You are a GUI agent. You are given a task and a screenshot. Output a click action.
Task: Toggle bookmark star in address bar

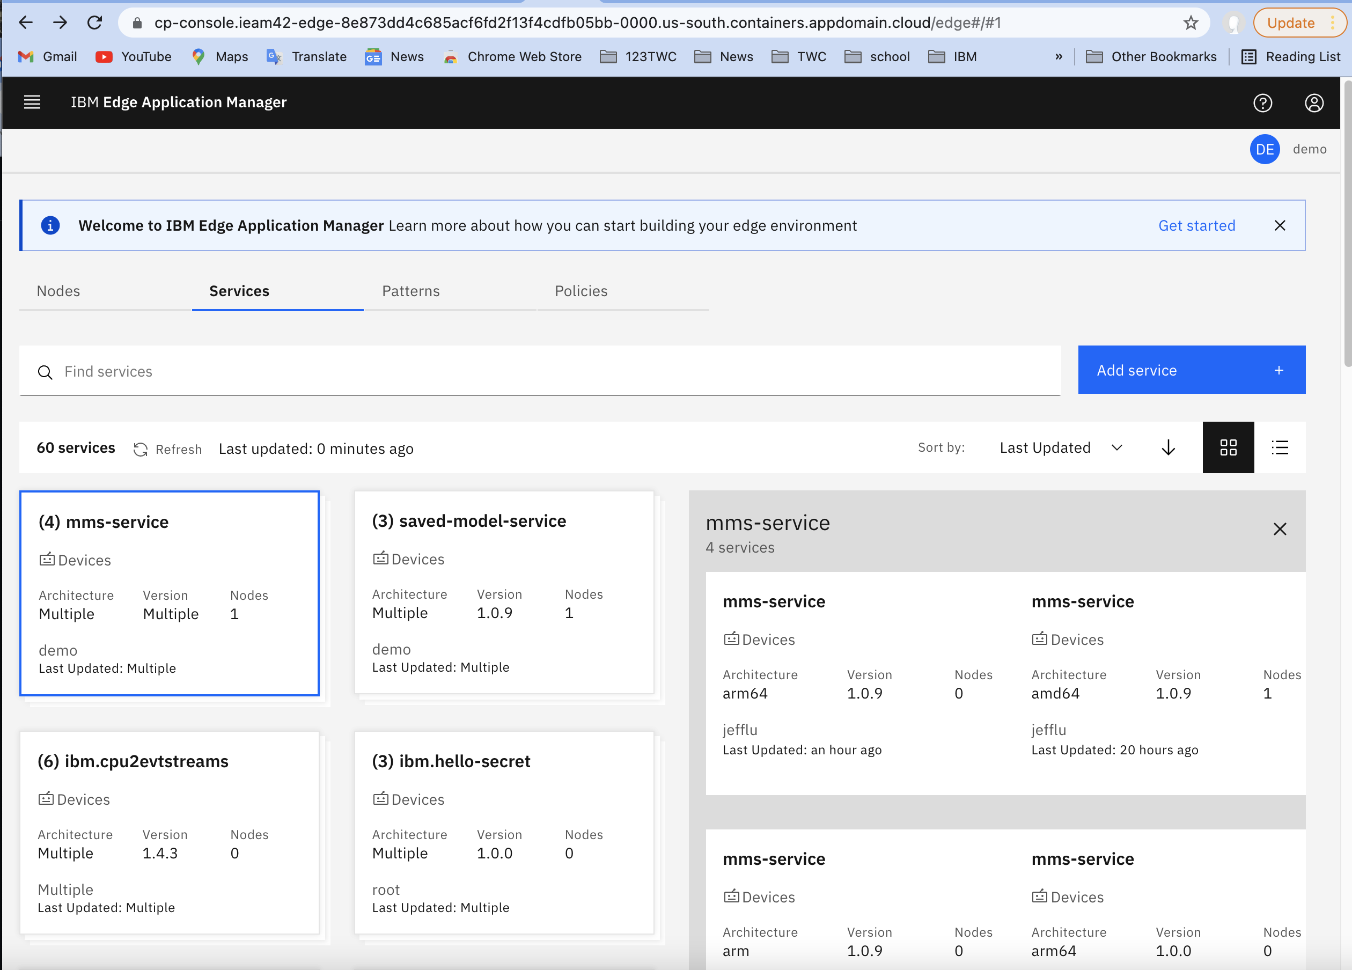click(x=1190, y=23)
